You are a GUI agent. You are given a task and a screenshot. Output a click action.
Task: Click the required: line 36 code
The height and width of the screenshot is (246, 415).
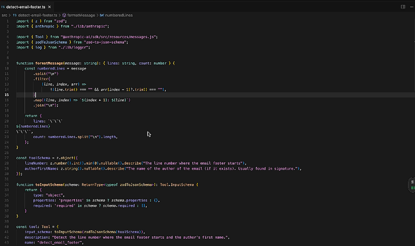coord(90,206)
